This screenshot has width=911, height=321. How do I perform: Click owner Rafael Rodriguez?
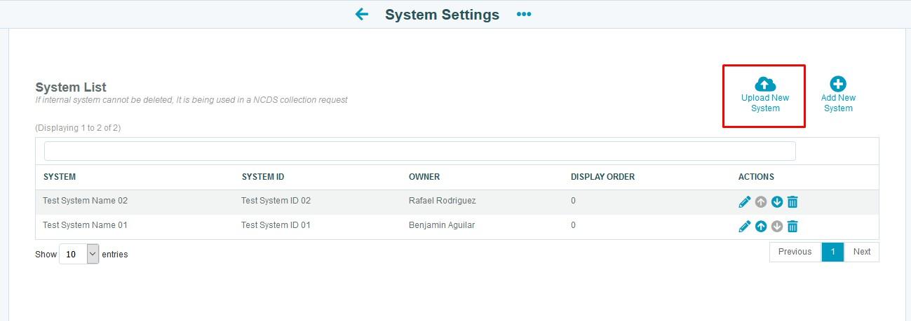[442, 201]
